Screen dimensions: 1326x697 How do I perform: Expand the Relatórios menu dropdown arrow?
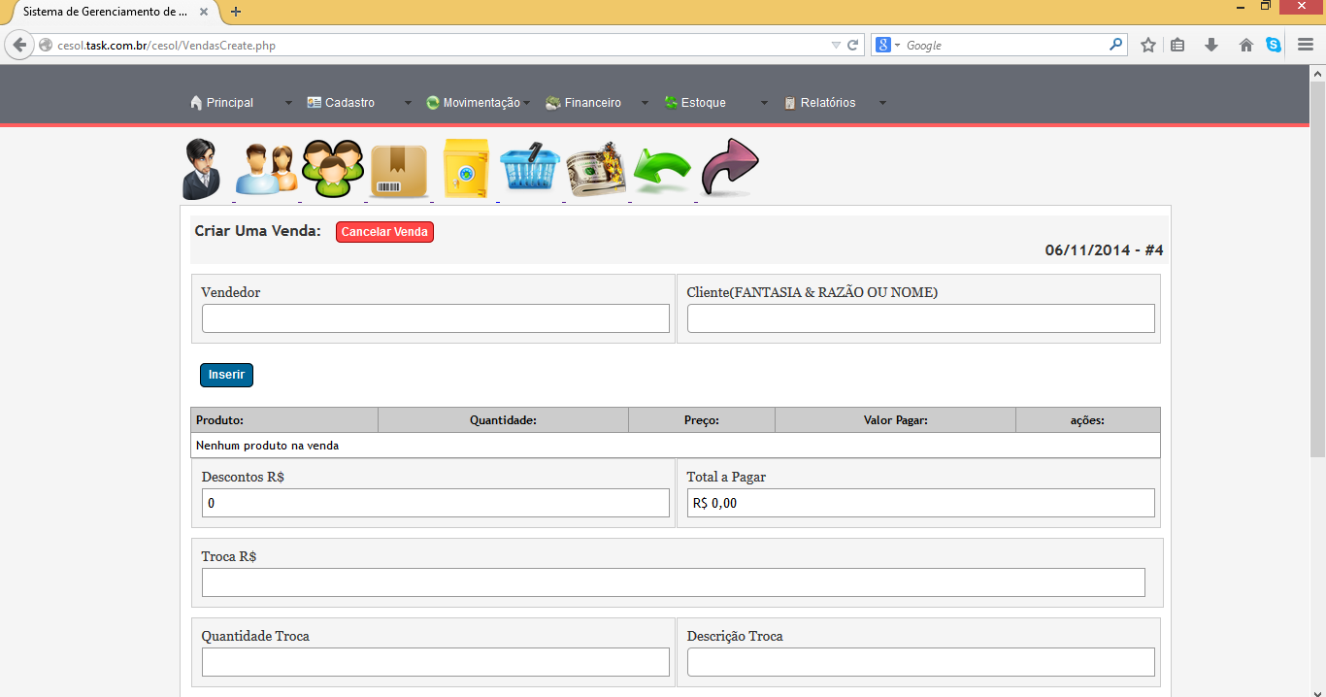[x=882, y=103]
